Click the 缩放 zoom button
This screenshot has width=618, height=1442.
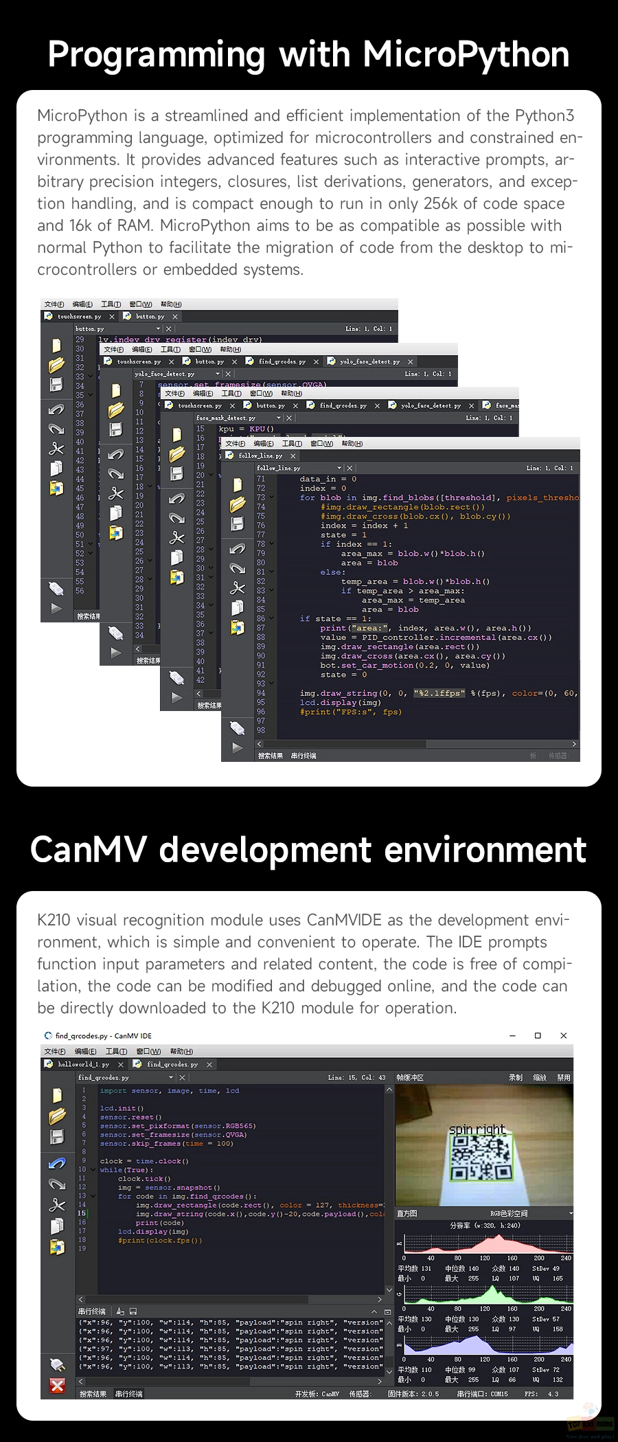point(540,1077)
